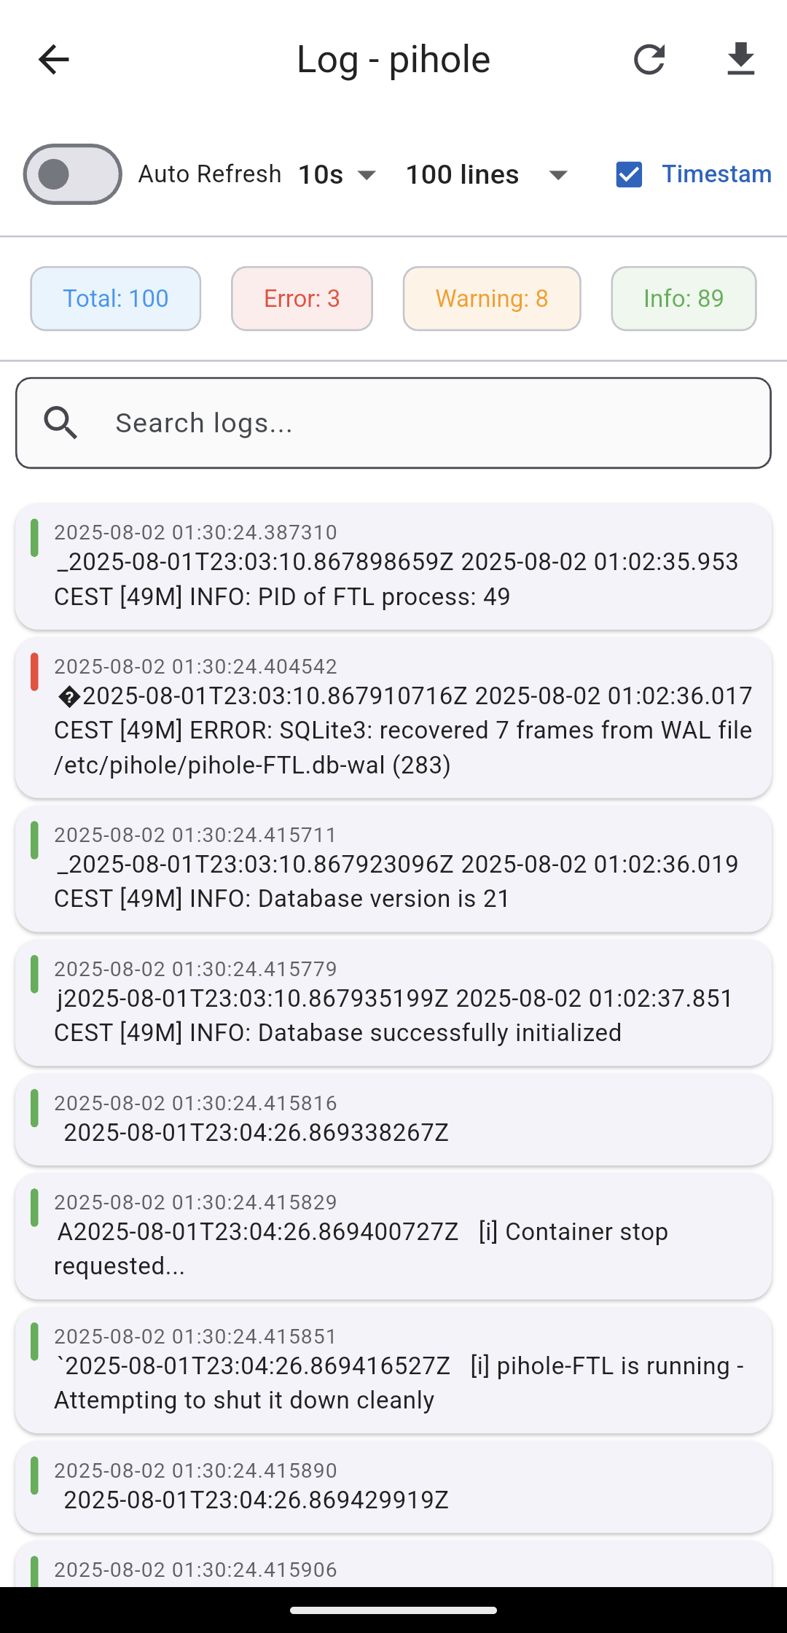Click the Search logs input field
Image resolution: width=787 pixels, height=1633 pixels.
click(x=393, y=422)
